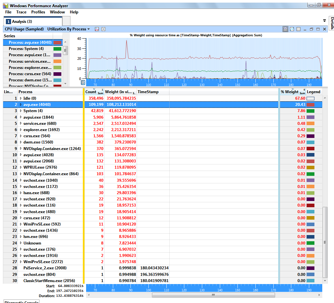
Task: Restore down the CPU Usage panel
Action: [311, 29]
